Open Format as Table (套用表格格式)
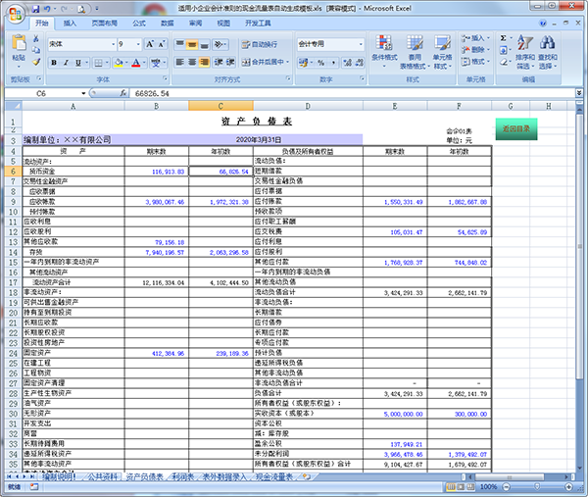The width and height of the screenshot is (588, 497). (x=415, y=52)
